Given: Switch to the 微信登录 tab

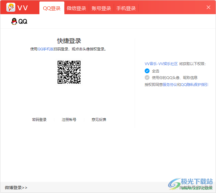Looking at the screenshot, I should 76,8.
